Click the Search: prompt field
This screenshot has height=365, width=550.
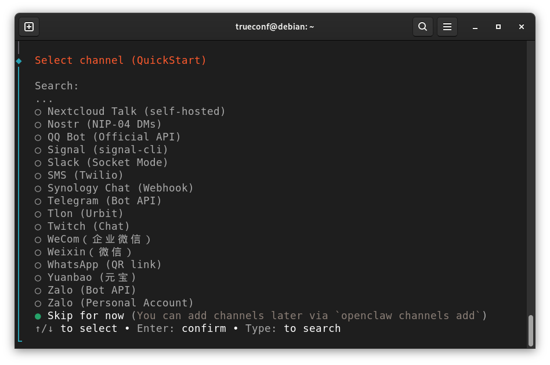tap(56, 86)
